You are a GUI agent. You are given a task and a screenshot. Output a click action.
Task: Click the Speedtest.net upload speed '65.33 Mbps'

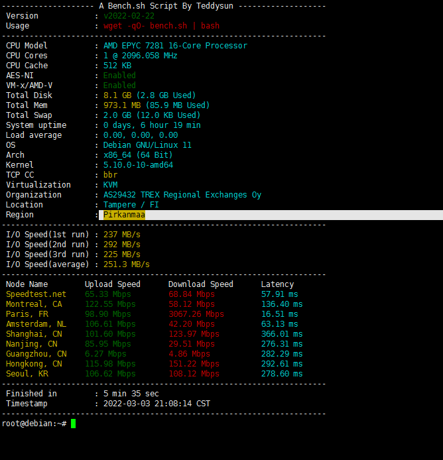[x=108, y=294]
